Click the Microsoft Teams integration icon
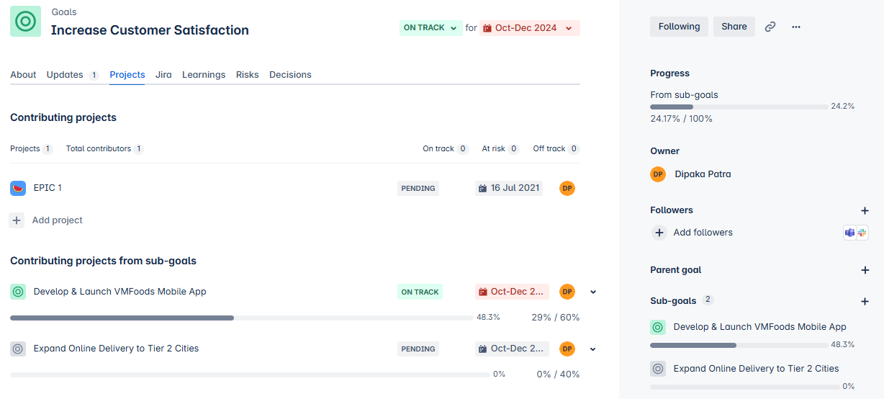 [x=850, y=233]
